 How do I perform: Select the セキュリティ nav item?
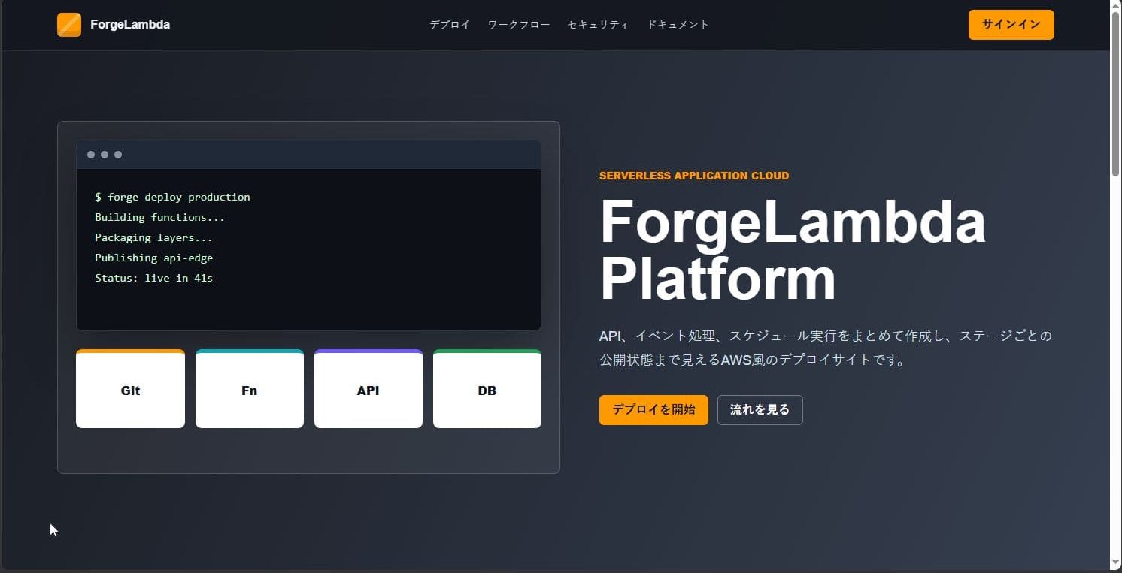point(598,25)
